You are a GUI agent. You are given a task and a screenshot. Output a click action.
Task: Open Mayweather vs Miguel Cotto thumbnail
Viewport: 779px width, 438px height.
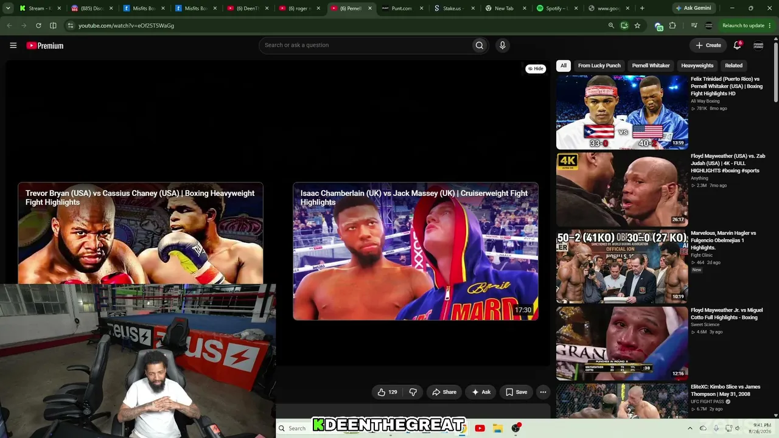(x=622, y=344)
